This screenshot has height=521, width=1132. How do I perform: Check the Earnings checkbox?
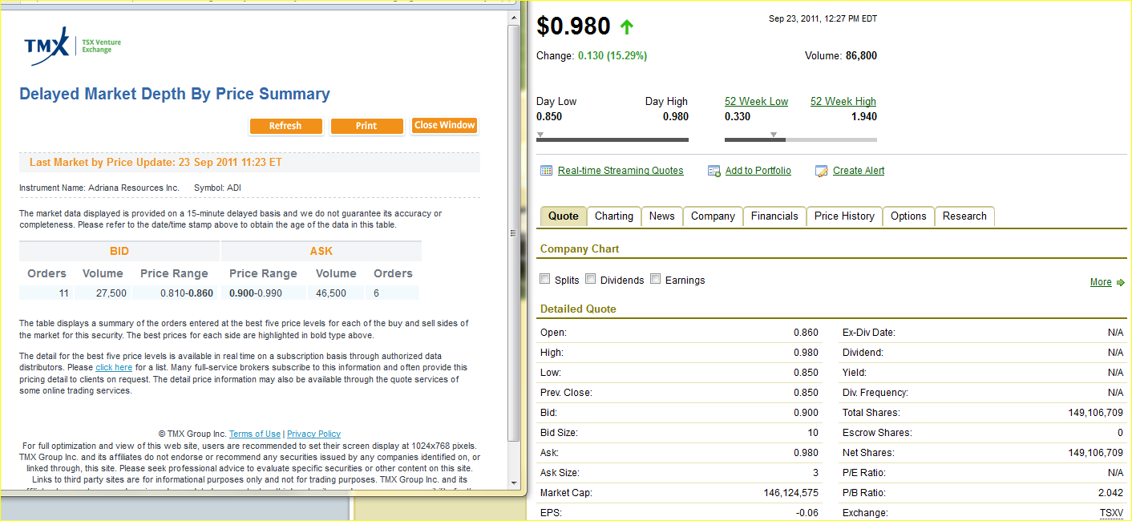click(x=656, y=280)
